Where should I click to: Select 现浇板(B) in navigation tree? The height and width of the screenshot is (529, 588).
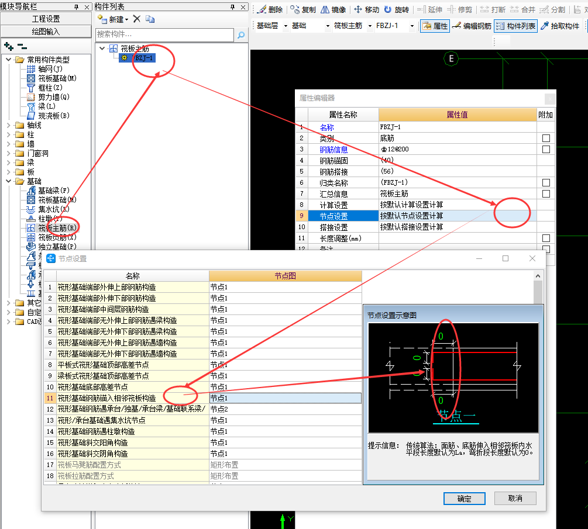[48, 116]
